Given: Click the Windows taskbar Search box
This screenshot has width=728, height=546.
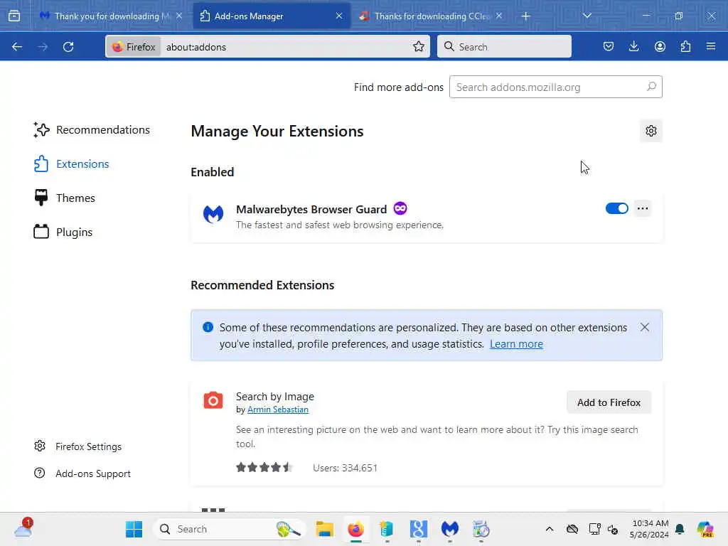Looking at the screenshot, I should click(x=228, y=529).
